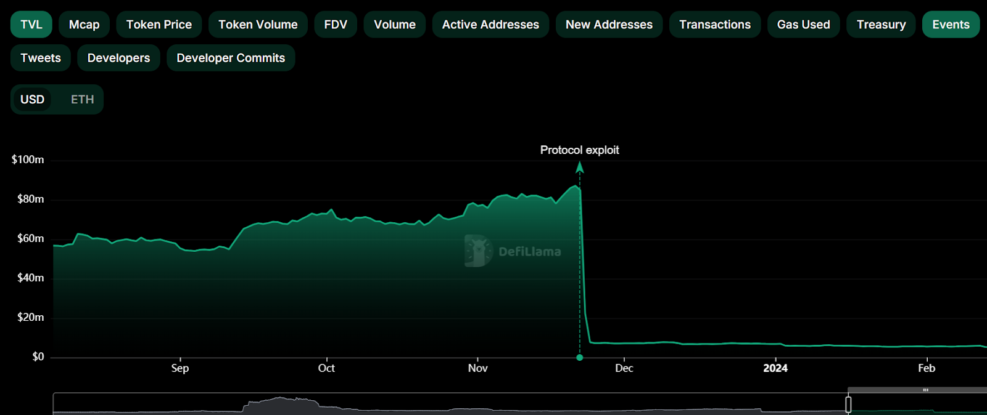This screenshot has width=987, height=415.
Task: Toggle Developer Commits chip
Action: 231,58
